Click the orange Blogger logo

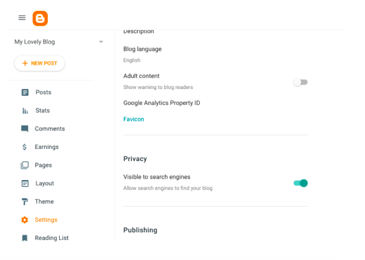click(40, 18)
